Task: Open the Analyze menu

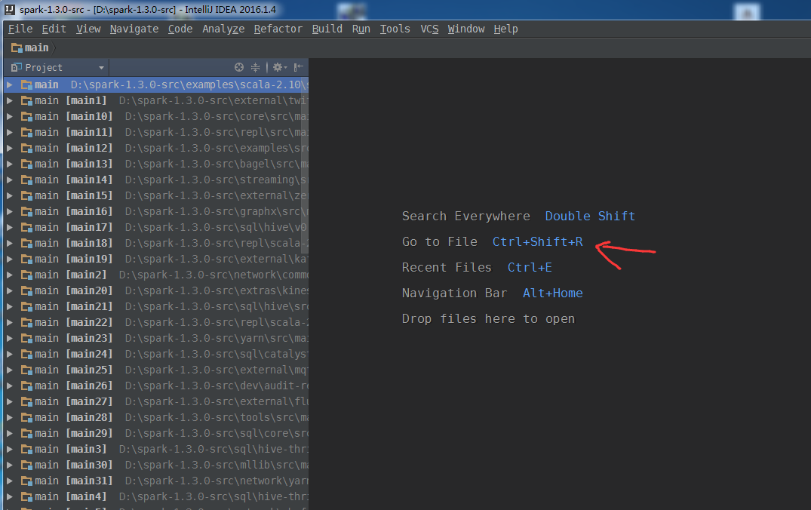Action: coord(223,29)
